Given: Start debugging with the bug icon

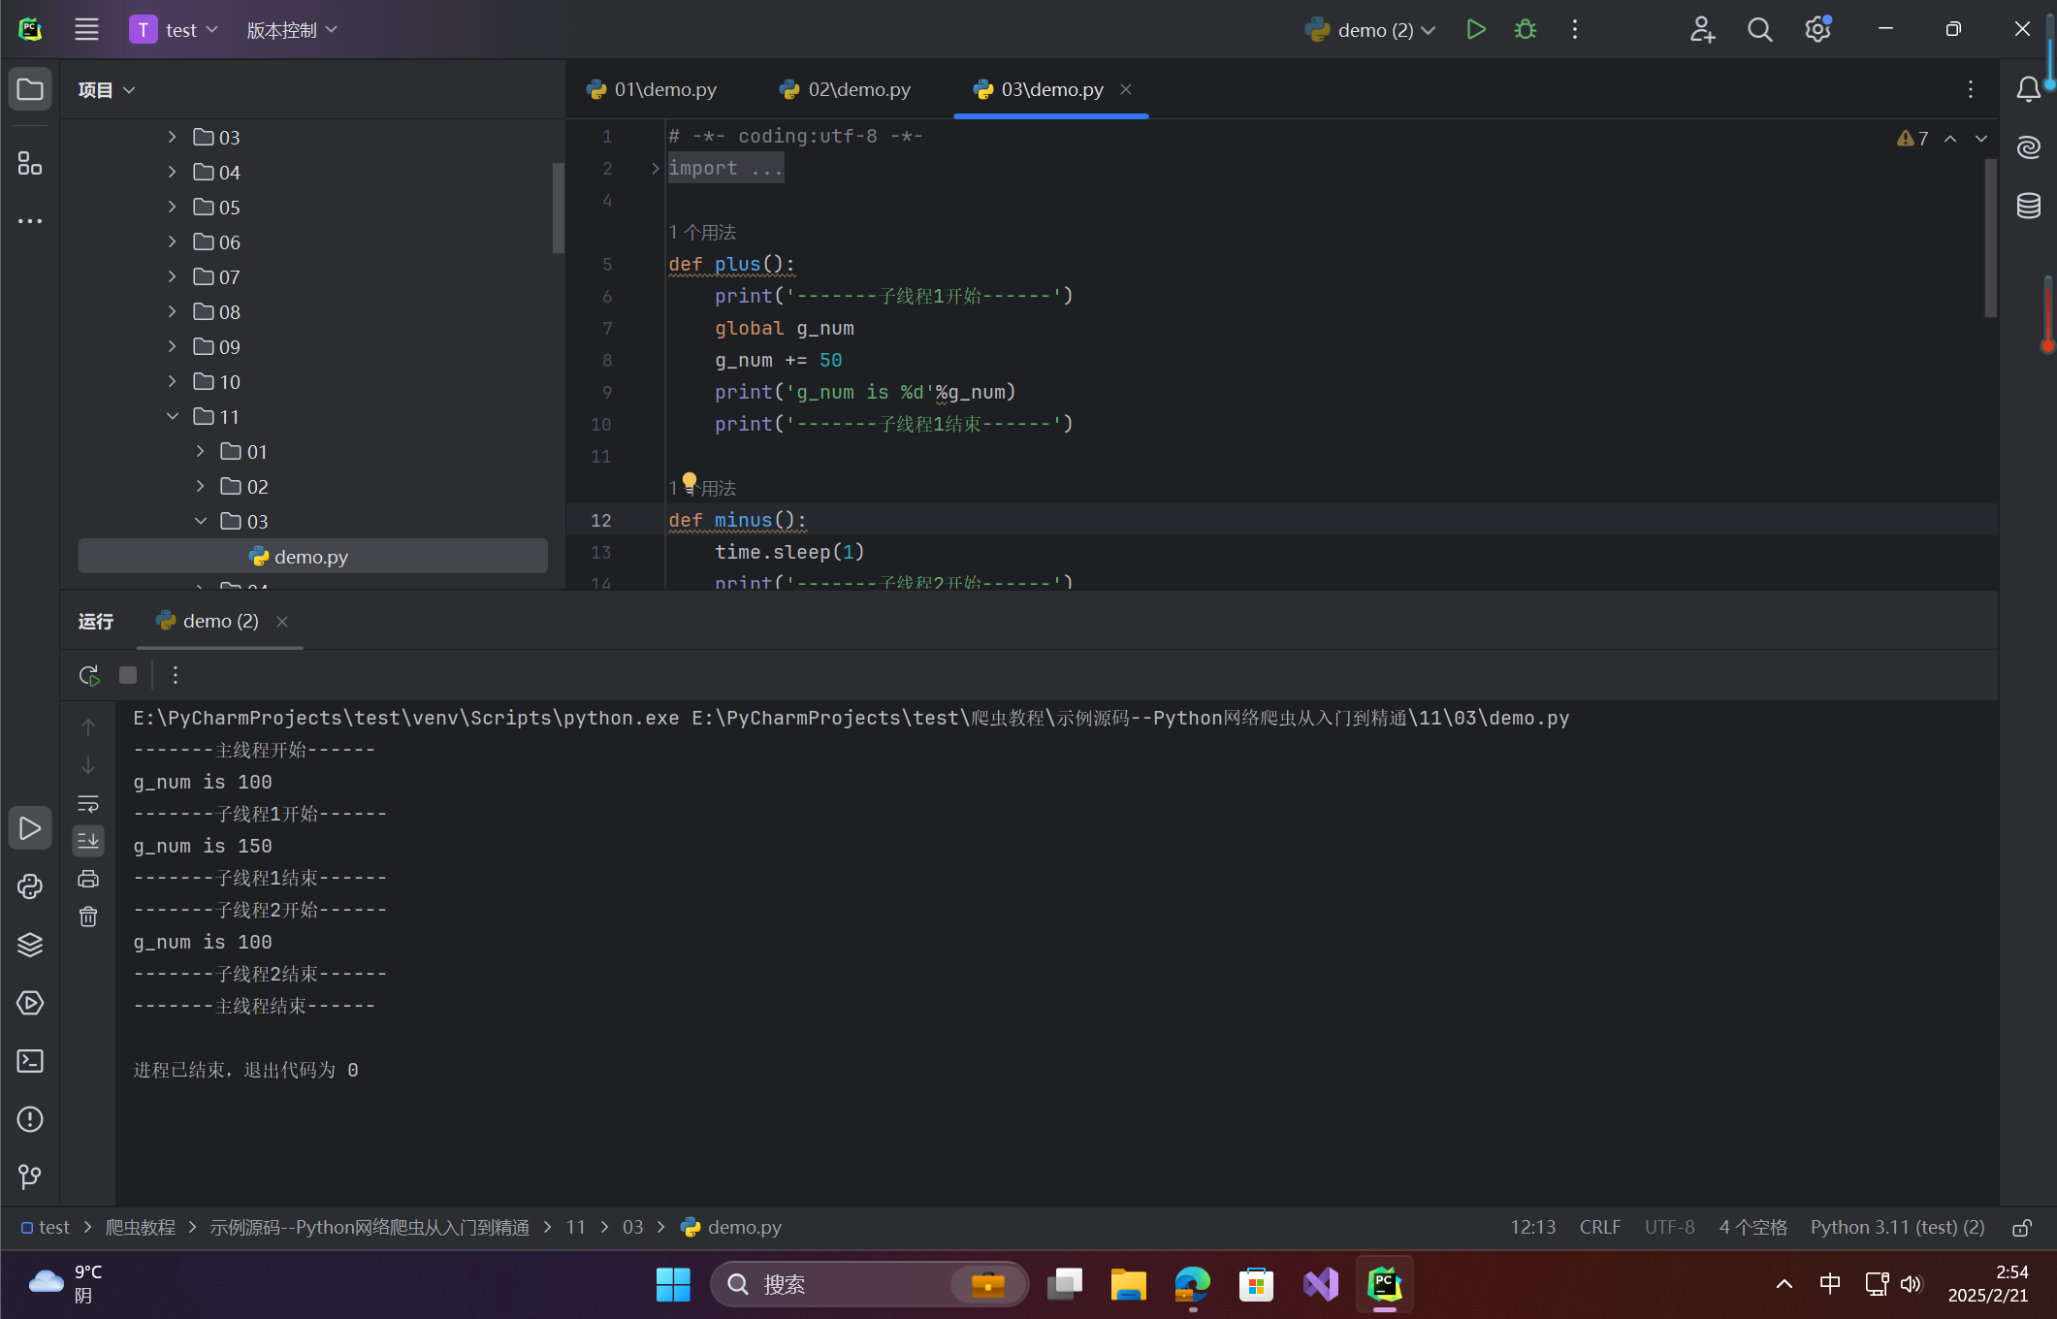Looking at the screenshot, I should [1525, 30].
